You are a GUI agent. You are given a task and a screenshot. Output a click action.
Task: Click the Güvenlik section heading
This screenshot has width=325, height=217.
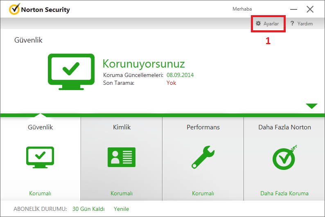click(x=28, y=40)
